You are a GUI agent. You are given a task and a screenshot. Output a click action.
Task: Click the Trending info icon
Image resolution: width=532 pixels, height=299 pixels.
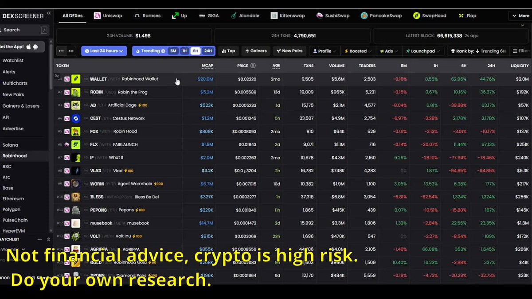point(163,51)
